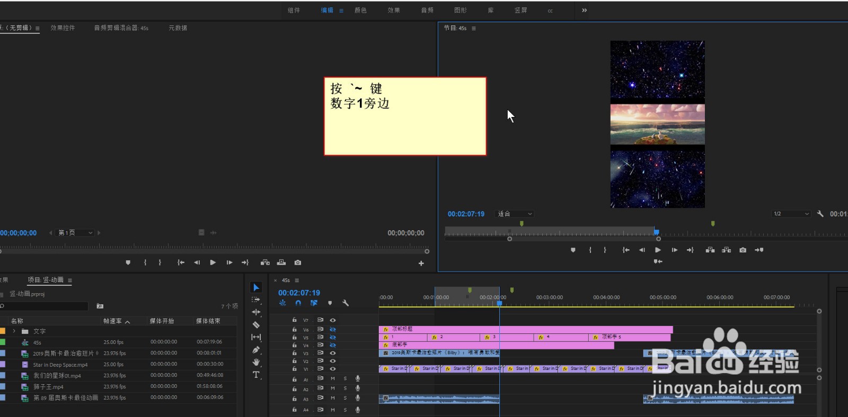Hide track V3 output eye
Image resolution: width=848 pixels, height=417 pixels.
(x=333, y=353)
